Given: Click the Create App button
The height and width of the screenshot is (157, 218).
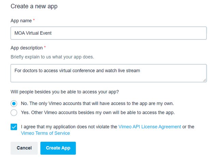Looking at the screenshot, I should (58, 148).
